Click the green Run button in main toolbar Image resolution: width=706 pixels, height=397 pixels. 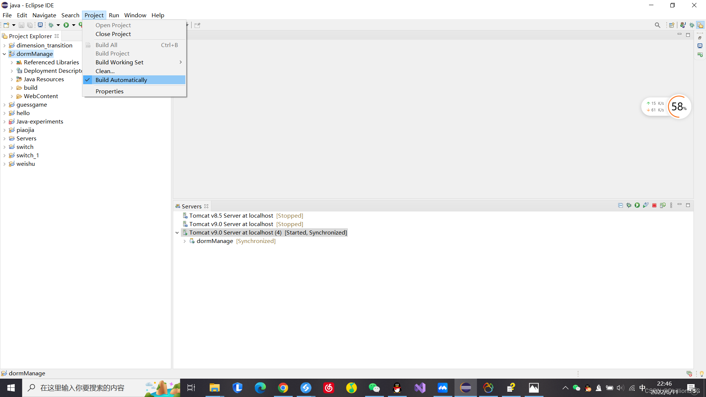pyautogui.click(x=66, y=25)
